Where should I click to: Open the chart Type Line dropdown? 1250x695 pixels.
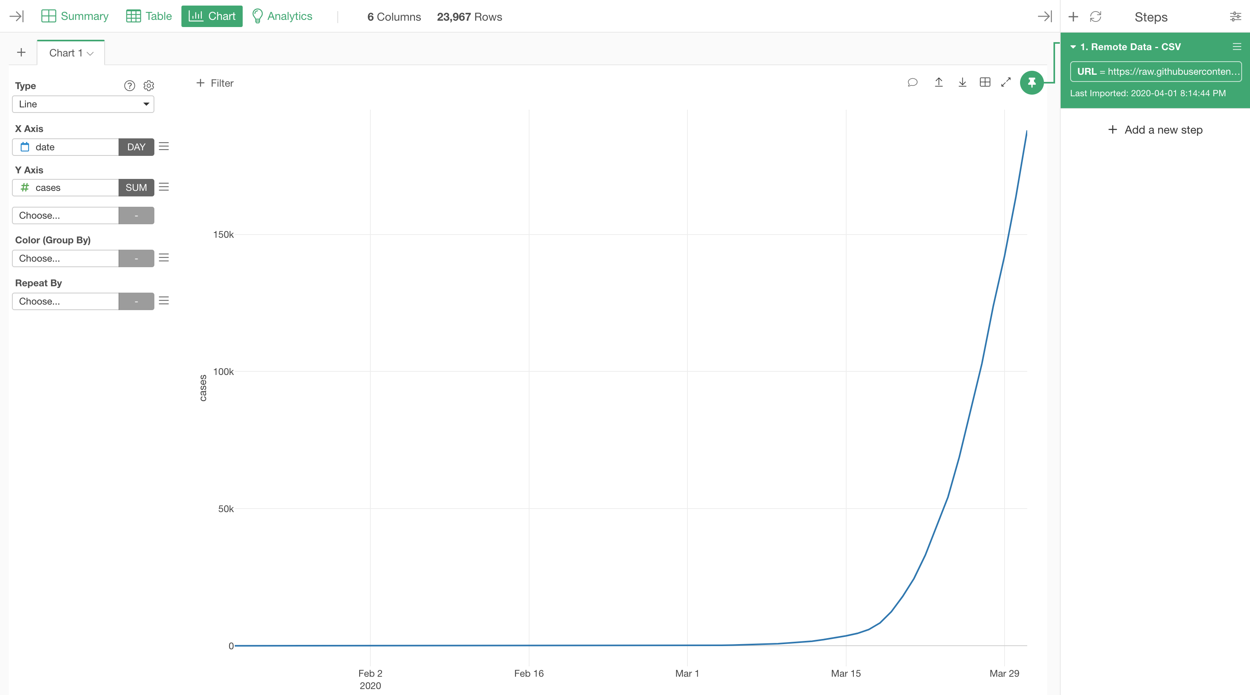tap(83, 104)
